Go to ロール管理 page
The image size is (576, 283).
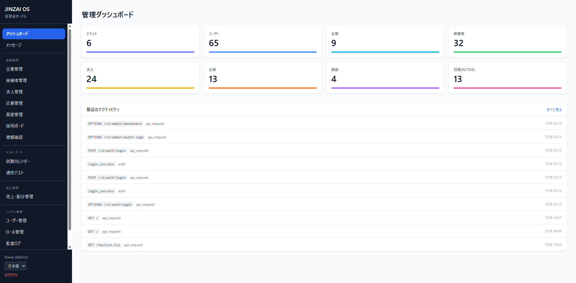point(34,232)
